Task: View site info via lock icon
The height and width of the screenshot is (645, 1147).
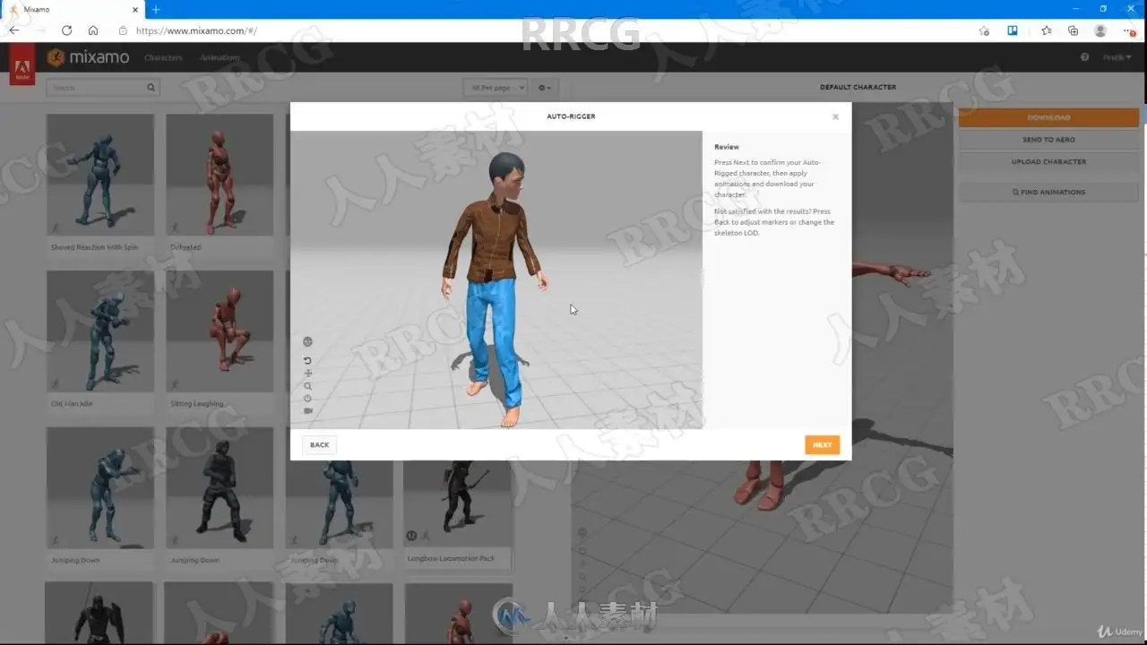Action: 124,30
